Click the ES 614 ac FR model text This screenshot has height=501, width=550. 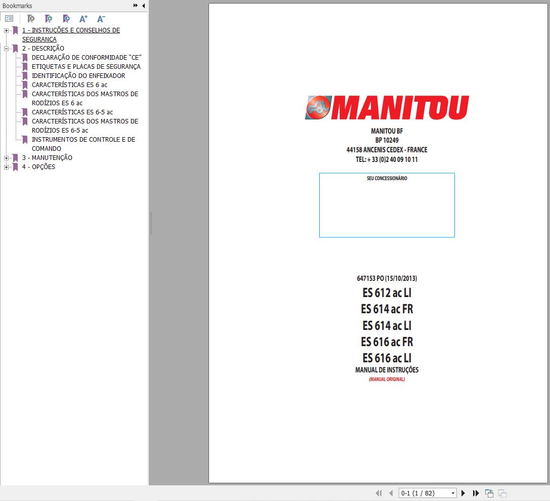pos(387,309)
